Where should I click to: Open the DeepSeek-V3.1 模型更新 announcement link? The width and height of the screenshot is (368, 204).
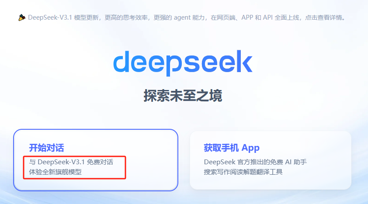point(63,17)
